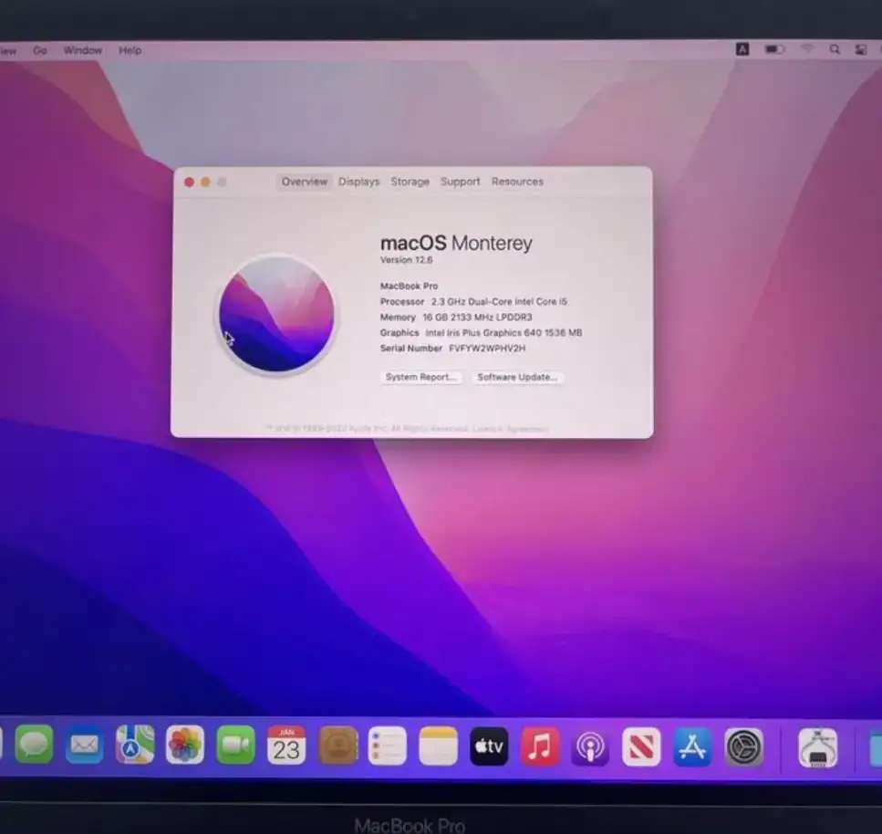Click the macOS Monterey logo image
The height and width of the screenshot is (834, 882).
coord(276,314)
